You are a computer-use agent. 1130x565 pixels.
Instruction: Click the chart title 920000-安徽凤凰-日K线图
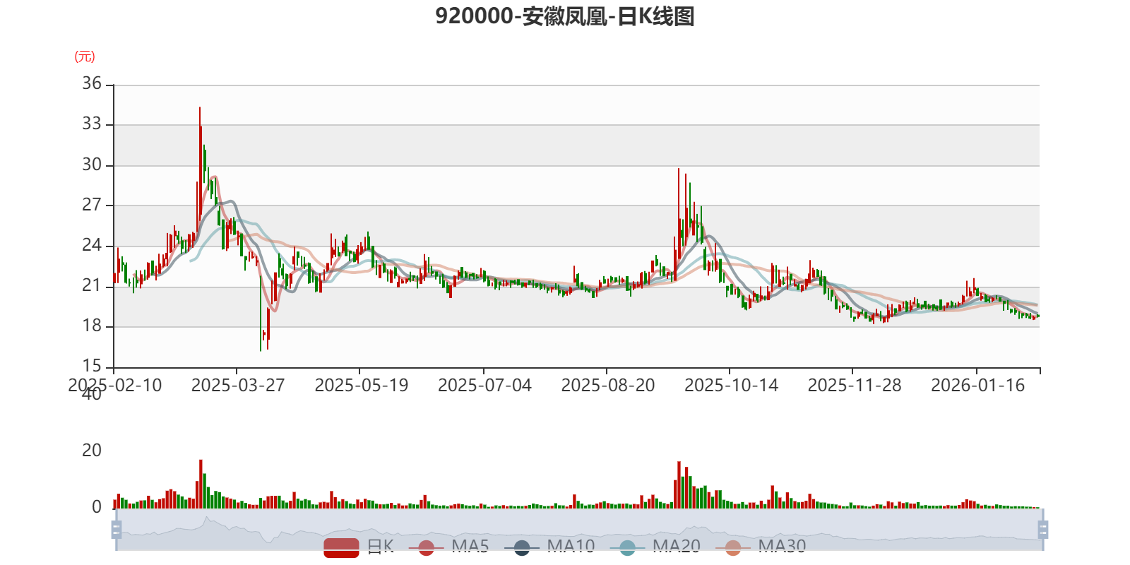[565, 16]
